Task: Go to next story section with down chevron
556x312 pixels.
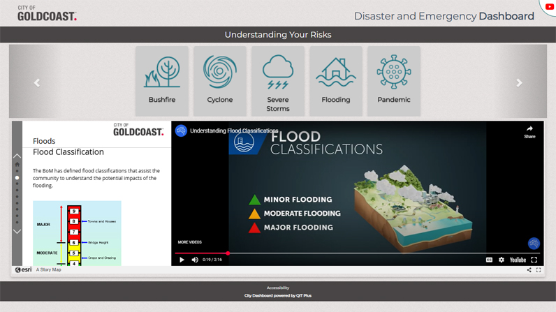Action: [x=17, y=231]
